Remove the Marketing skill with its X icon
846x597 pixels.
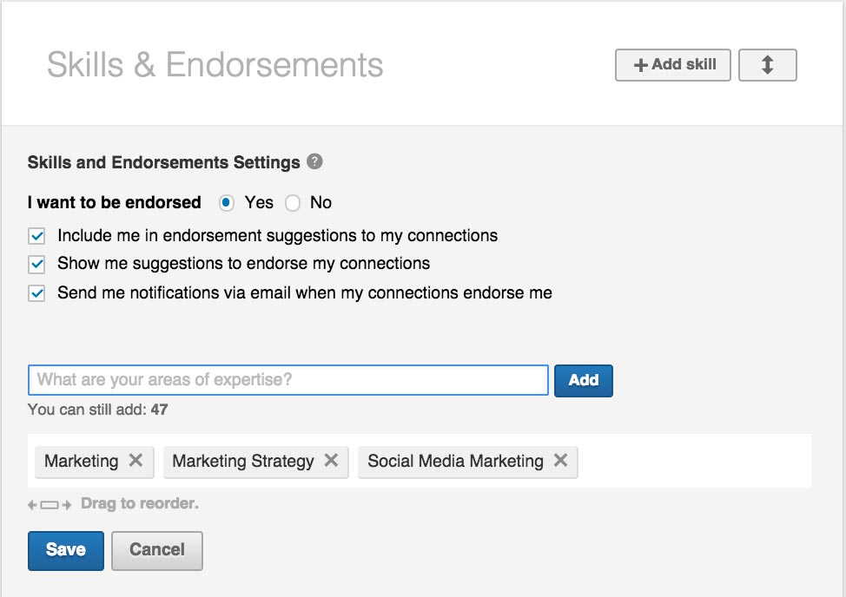(135, 462)
